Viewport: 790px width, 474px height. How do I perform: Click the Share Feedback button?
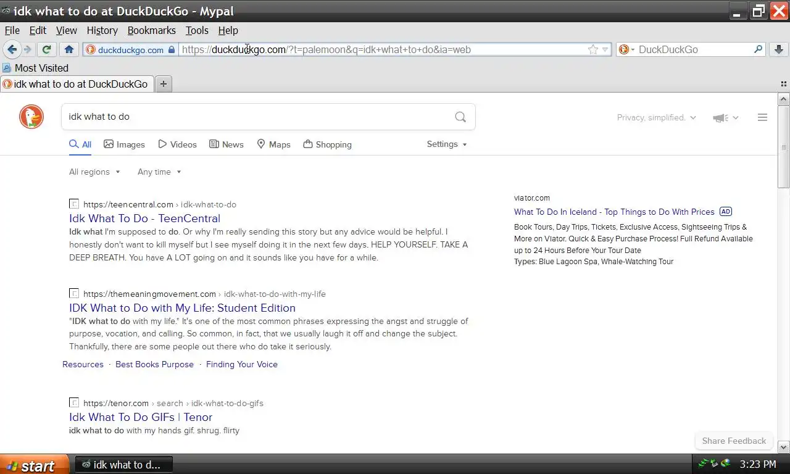click(734, 441)
